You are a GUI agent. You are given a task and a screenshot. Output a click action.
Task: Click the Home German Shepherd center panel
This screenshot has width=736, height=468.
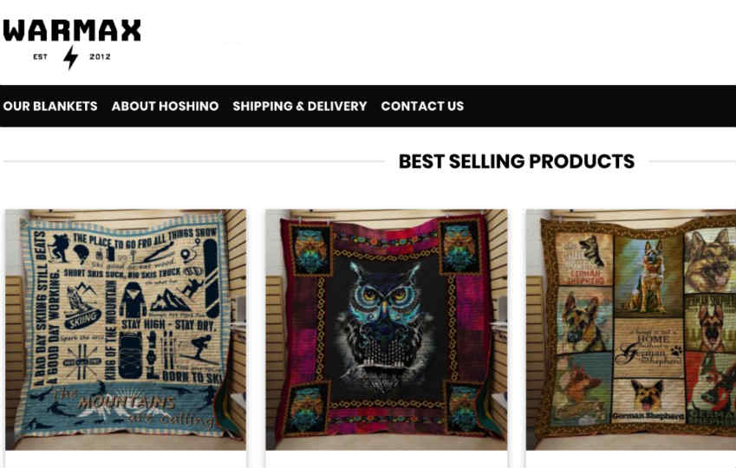pos(648,348)
